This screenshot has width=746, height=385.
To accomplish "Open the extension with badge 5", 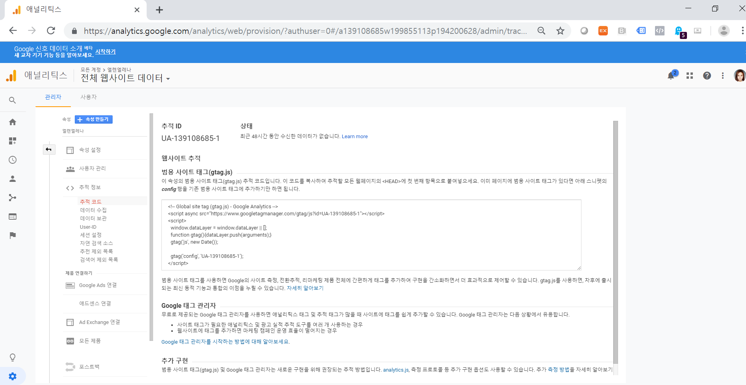I will click(x=679, y=31).
